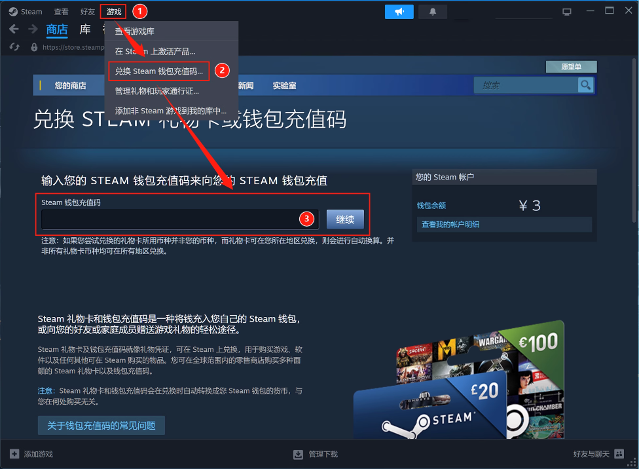
Task: Open the 查看 menu
Action: [61, 12]
